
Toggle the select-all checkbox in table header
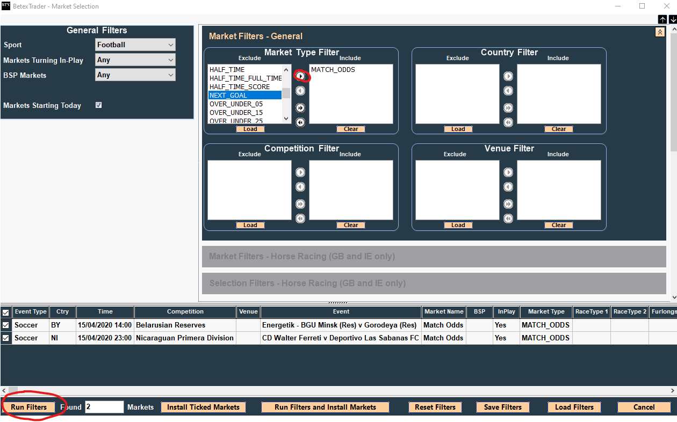6,312
